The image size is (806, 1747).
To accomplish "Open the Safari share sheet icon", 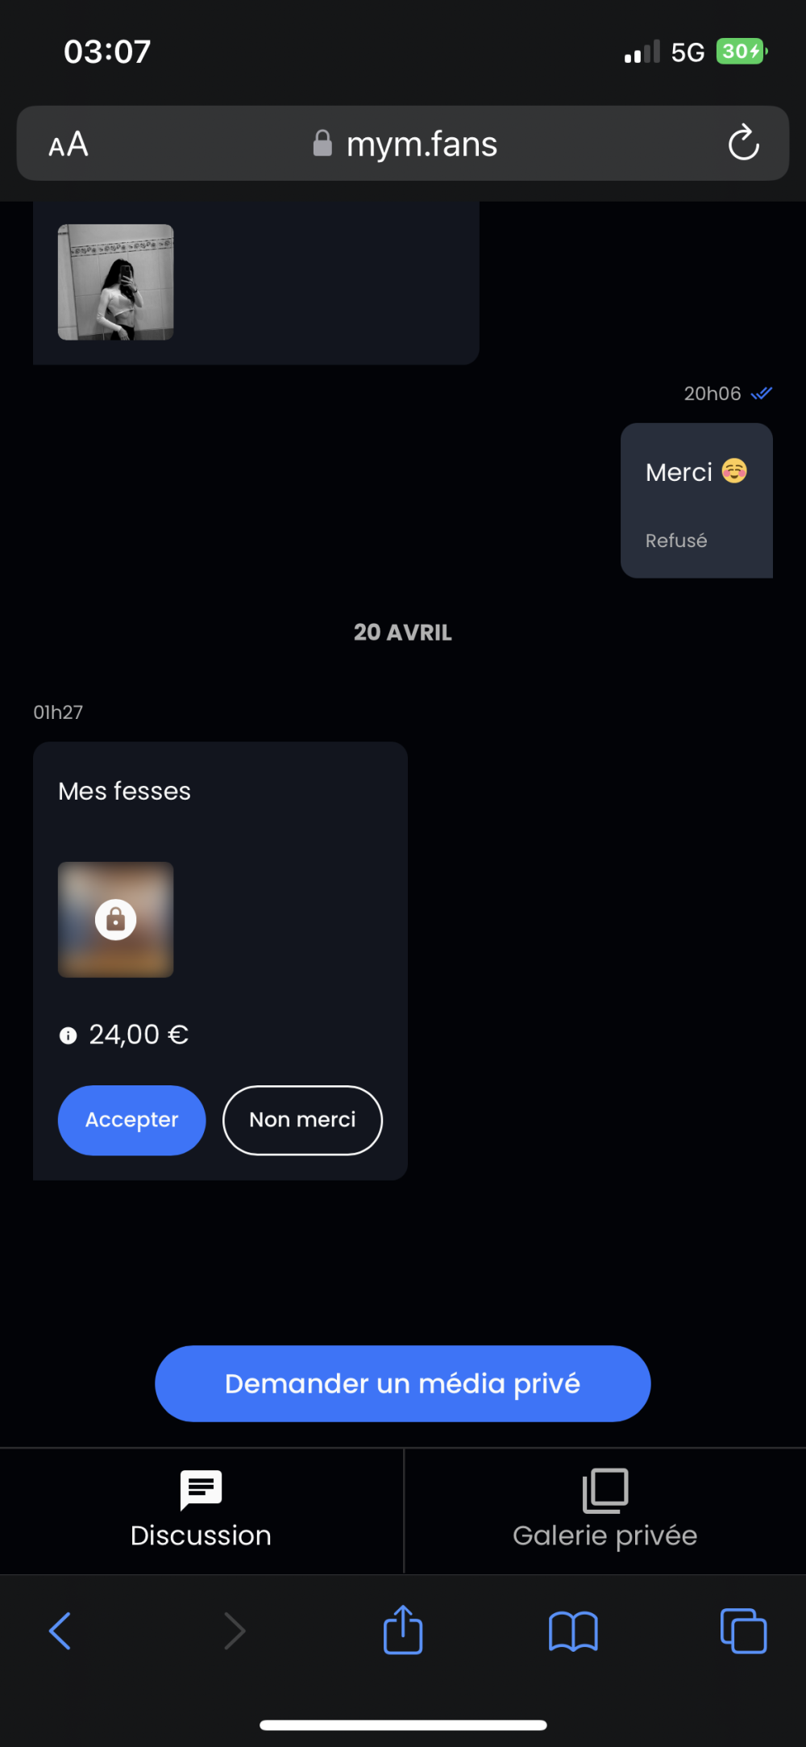I will (x=403, y=1629).
